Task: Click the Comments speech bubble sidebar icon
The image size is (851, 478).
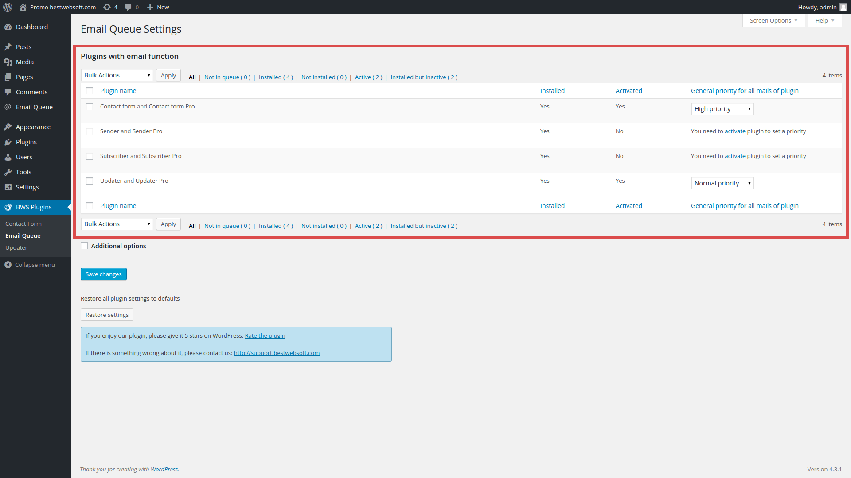Action: coord(8,92)
